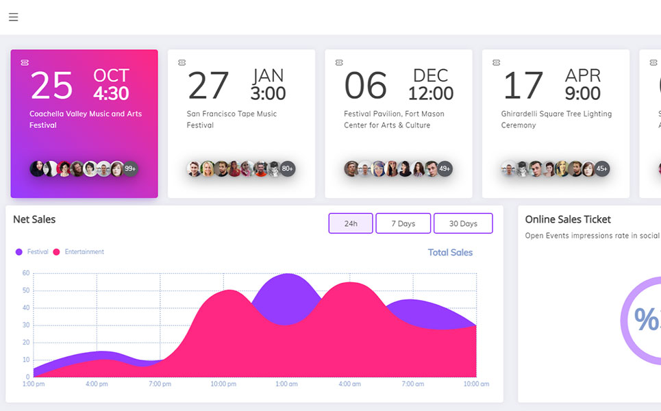The image size is (661, 411).
Task: Click the 12:00 time on DEC card
Action: pyautogui.click(x=431, y=93)
